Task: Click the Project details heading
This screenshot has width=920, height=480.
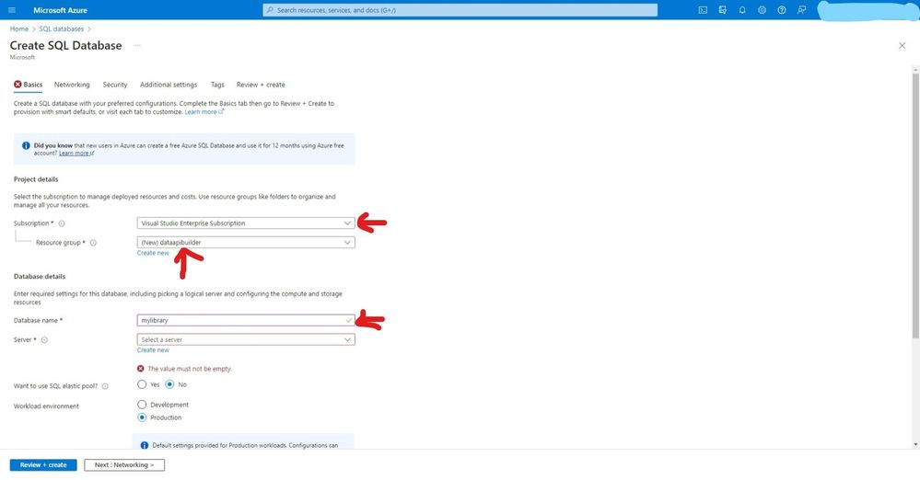Action: click(36, 179)
